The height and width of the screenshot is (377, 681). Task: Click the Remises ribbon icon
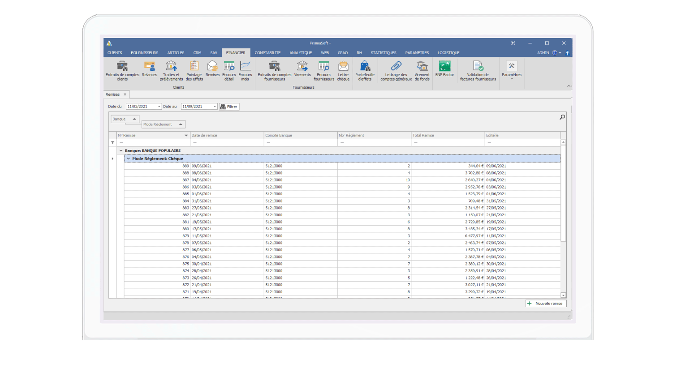[x=212, y=69]
